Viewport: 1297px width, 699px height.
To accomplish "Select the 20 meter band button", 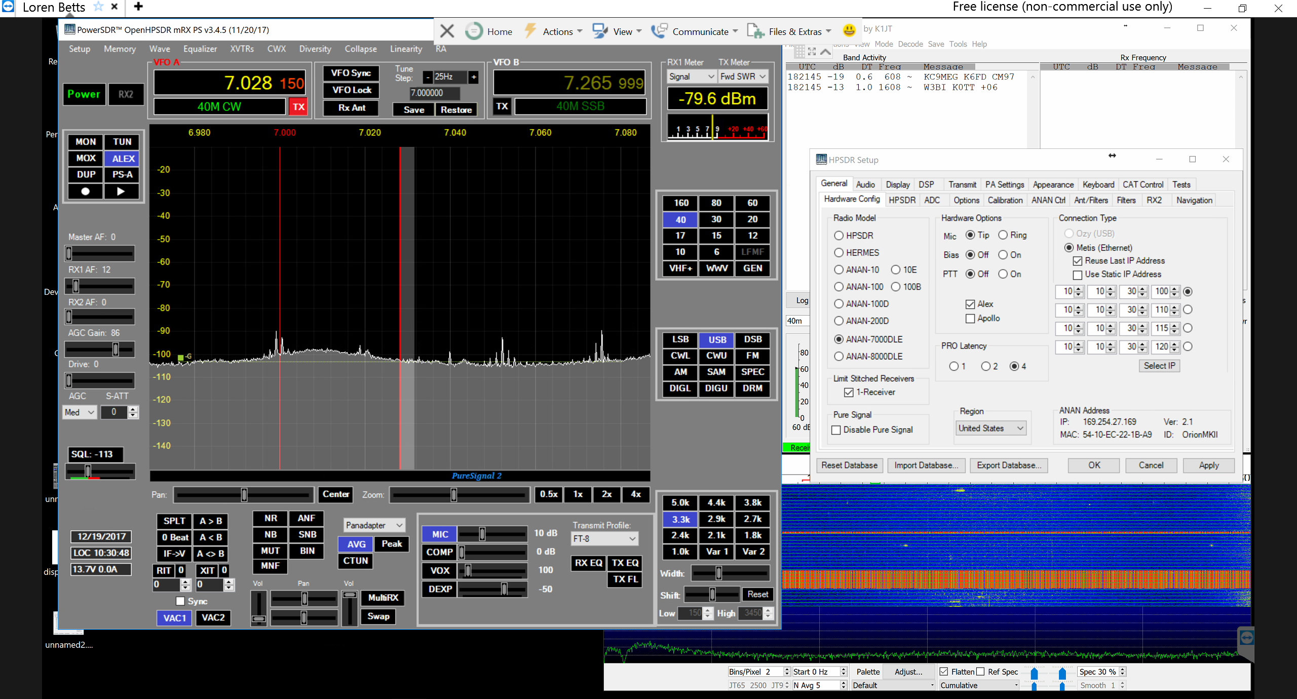I will point(752,219).
